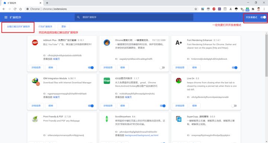Enable the Chrome cleaner extension toggle

coord(162,67)
